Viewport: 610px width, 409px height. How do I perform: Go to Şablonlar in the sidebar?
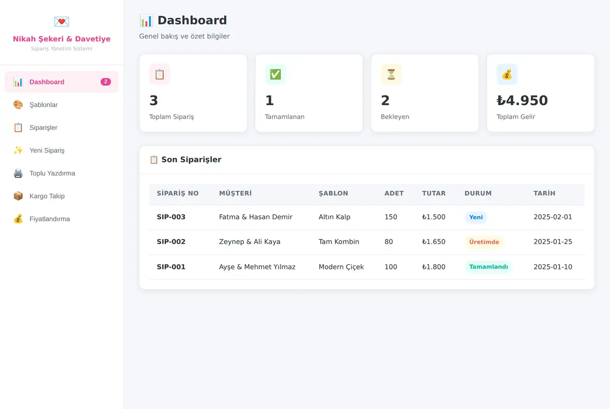tap(62, 105)
